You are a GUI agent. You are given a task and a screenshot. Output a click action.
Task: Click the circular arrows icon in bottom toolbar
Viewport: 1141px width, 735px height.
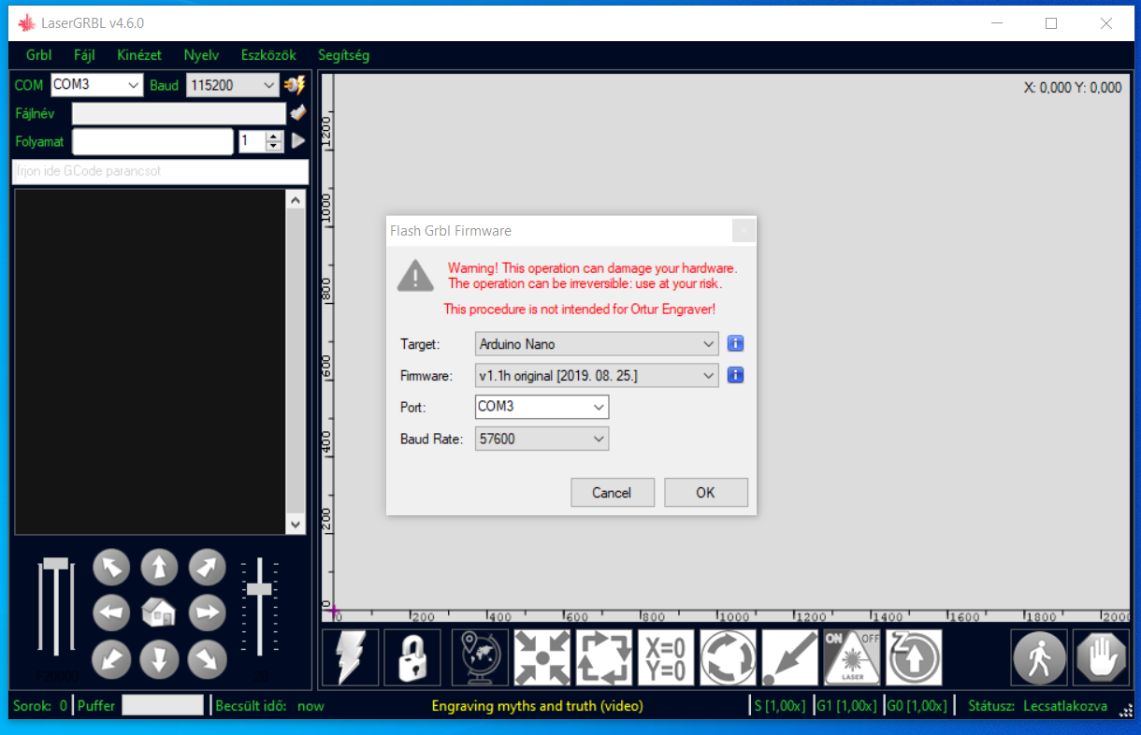[x=729, y=657]
